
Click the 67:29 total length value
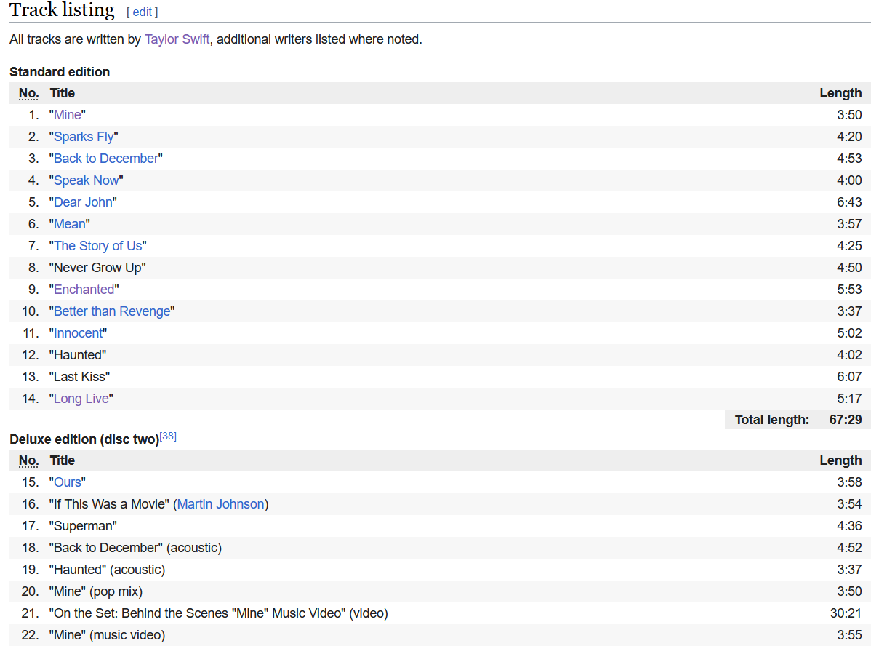pyautogui.click(x=846, y=420)
